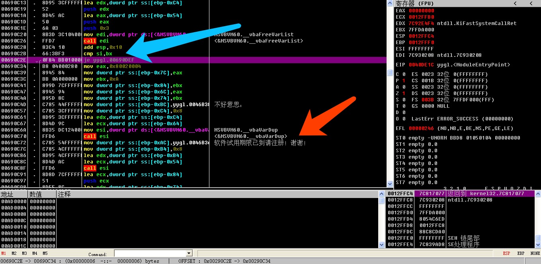
Task: Select the ESP register value 0012FFC4
Action: click(422, 36)
